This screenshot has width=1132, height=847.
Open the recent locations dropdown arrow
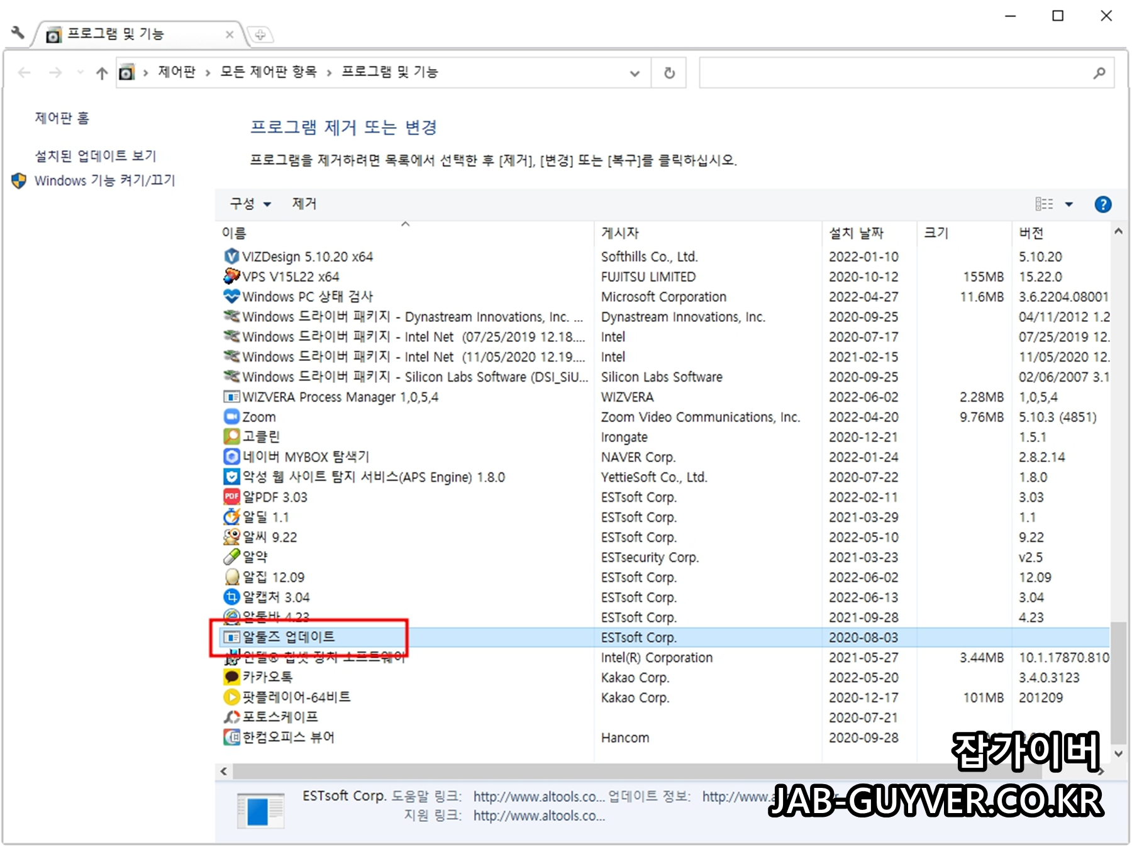80,73
